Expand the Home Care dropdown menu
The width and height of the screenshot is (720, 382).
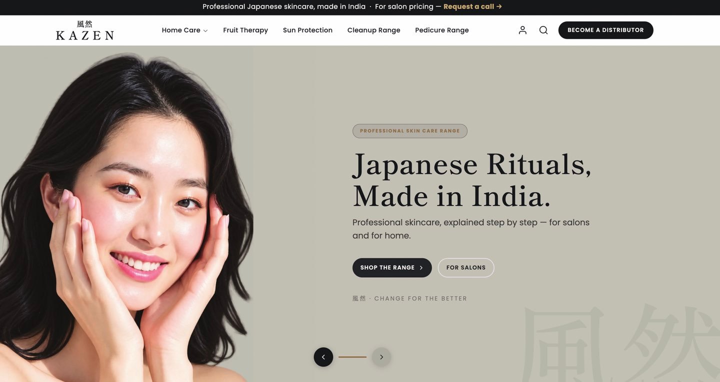(x=184, y=30)
